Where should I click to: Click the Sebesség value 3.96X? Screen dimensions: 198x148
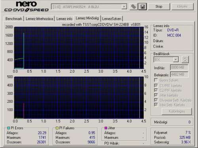pyautogui.click(x=186, y=142)
